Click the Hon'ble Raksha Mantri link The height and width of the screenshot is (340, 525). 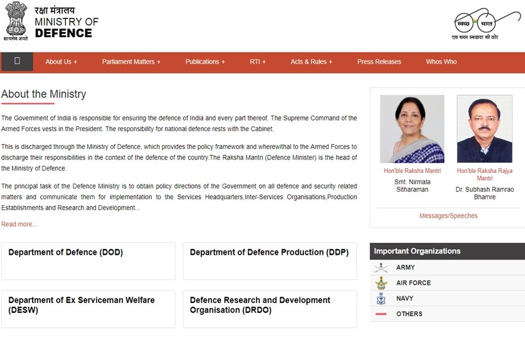(x=412, y=171)
